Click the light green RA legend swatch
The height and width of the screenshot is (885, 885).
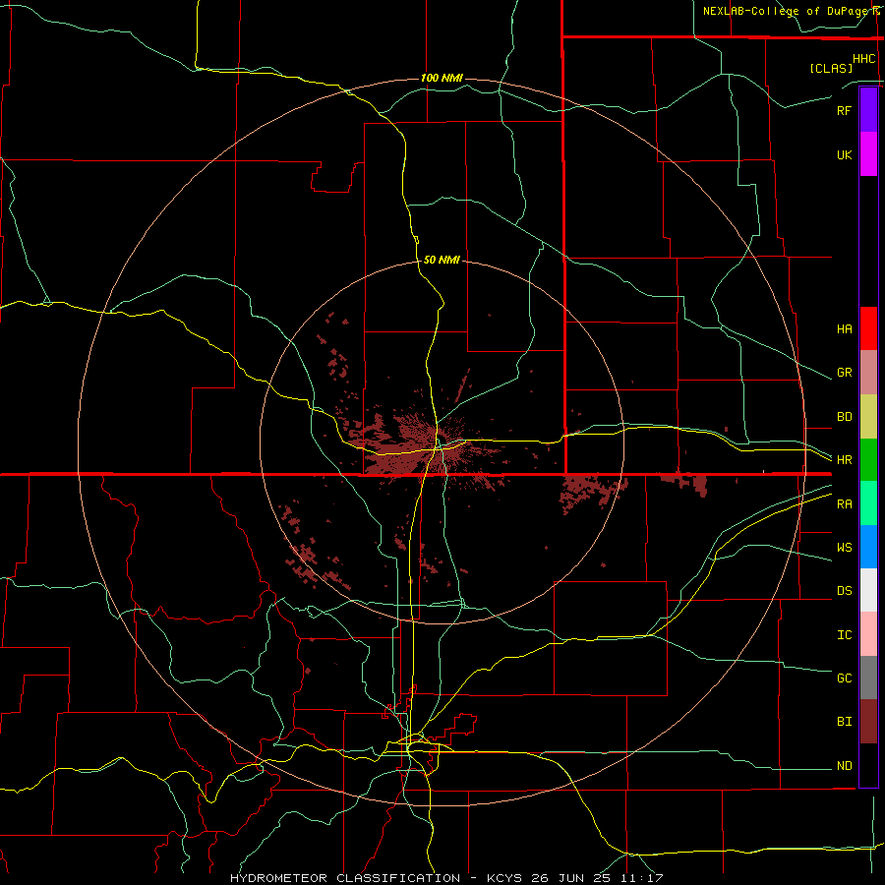point(868,503)
